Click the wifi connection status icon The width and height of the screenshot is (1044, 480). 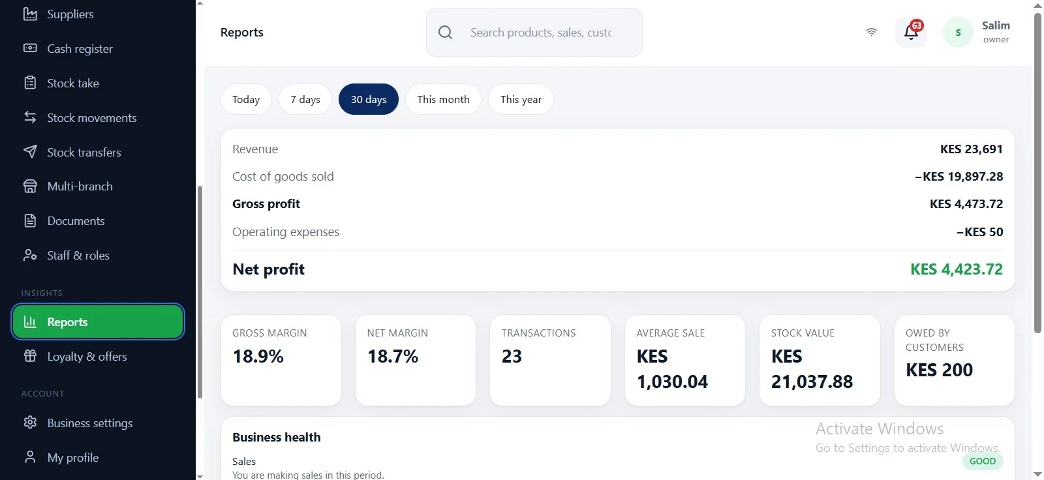pos(871,32)
